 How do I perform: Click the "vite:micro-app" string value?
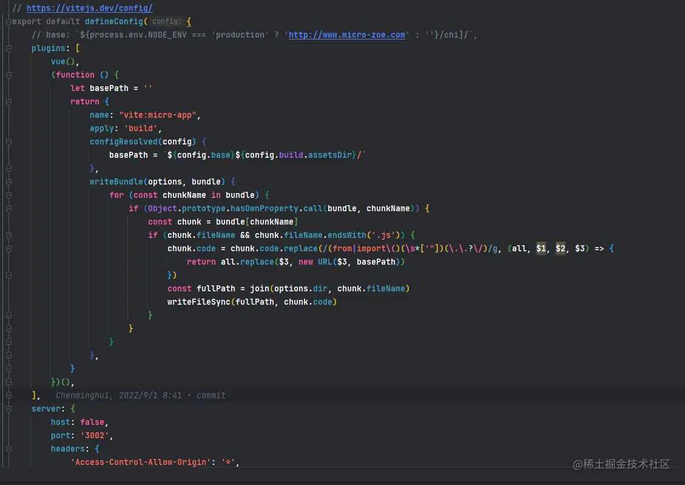point(157,115)
